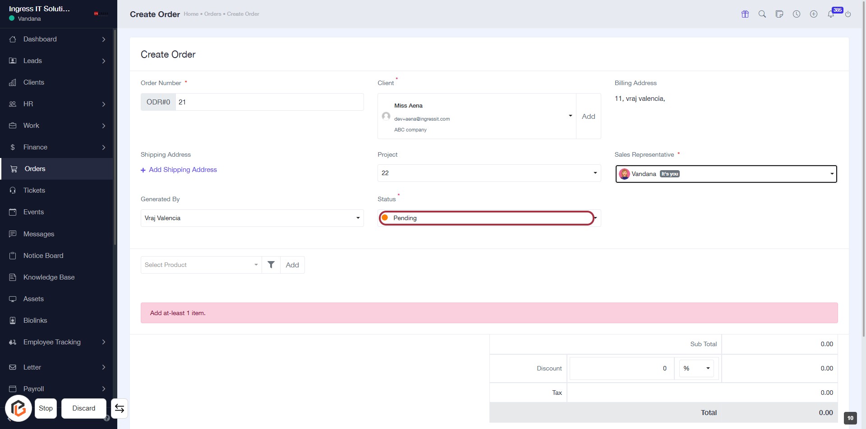
Task: Click the plus circle quick-add icon
Action: pos(813,14)
